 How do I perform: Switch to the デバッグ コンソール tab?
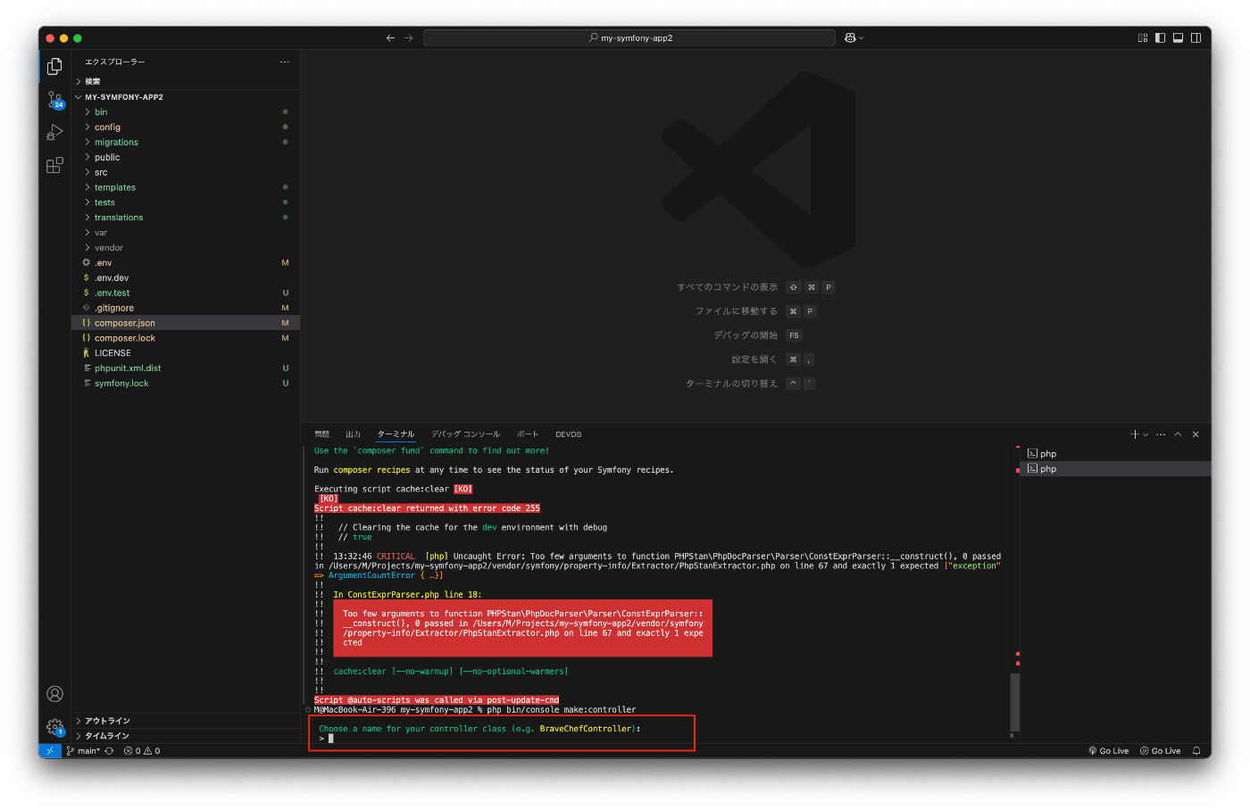click(x=466, y=434)
